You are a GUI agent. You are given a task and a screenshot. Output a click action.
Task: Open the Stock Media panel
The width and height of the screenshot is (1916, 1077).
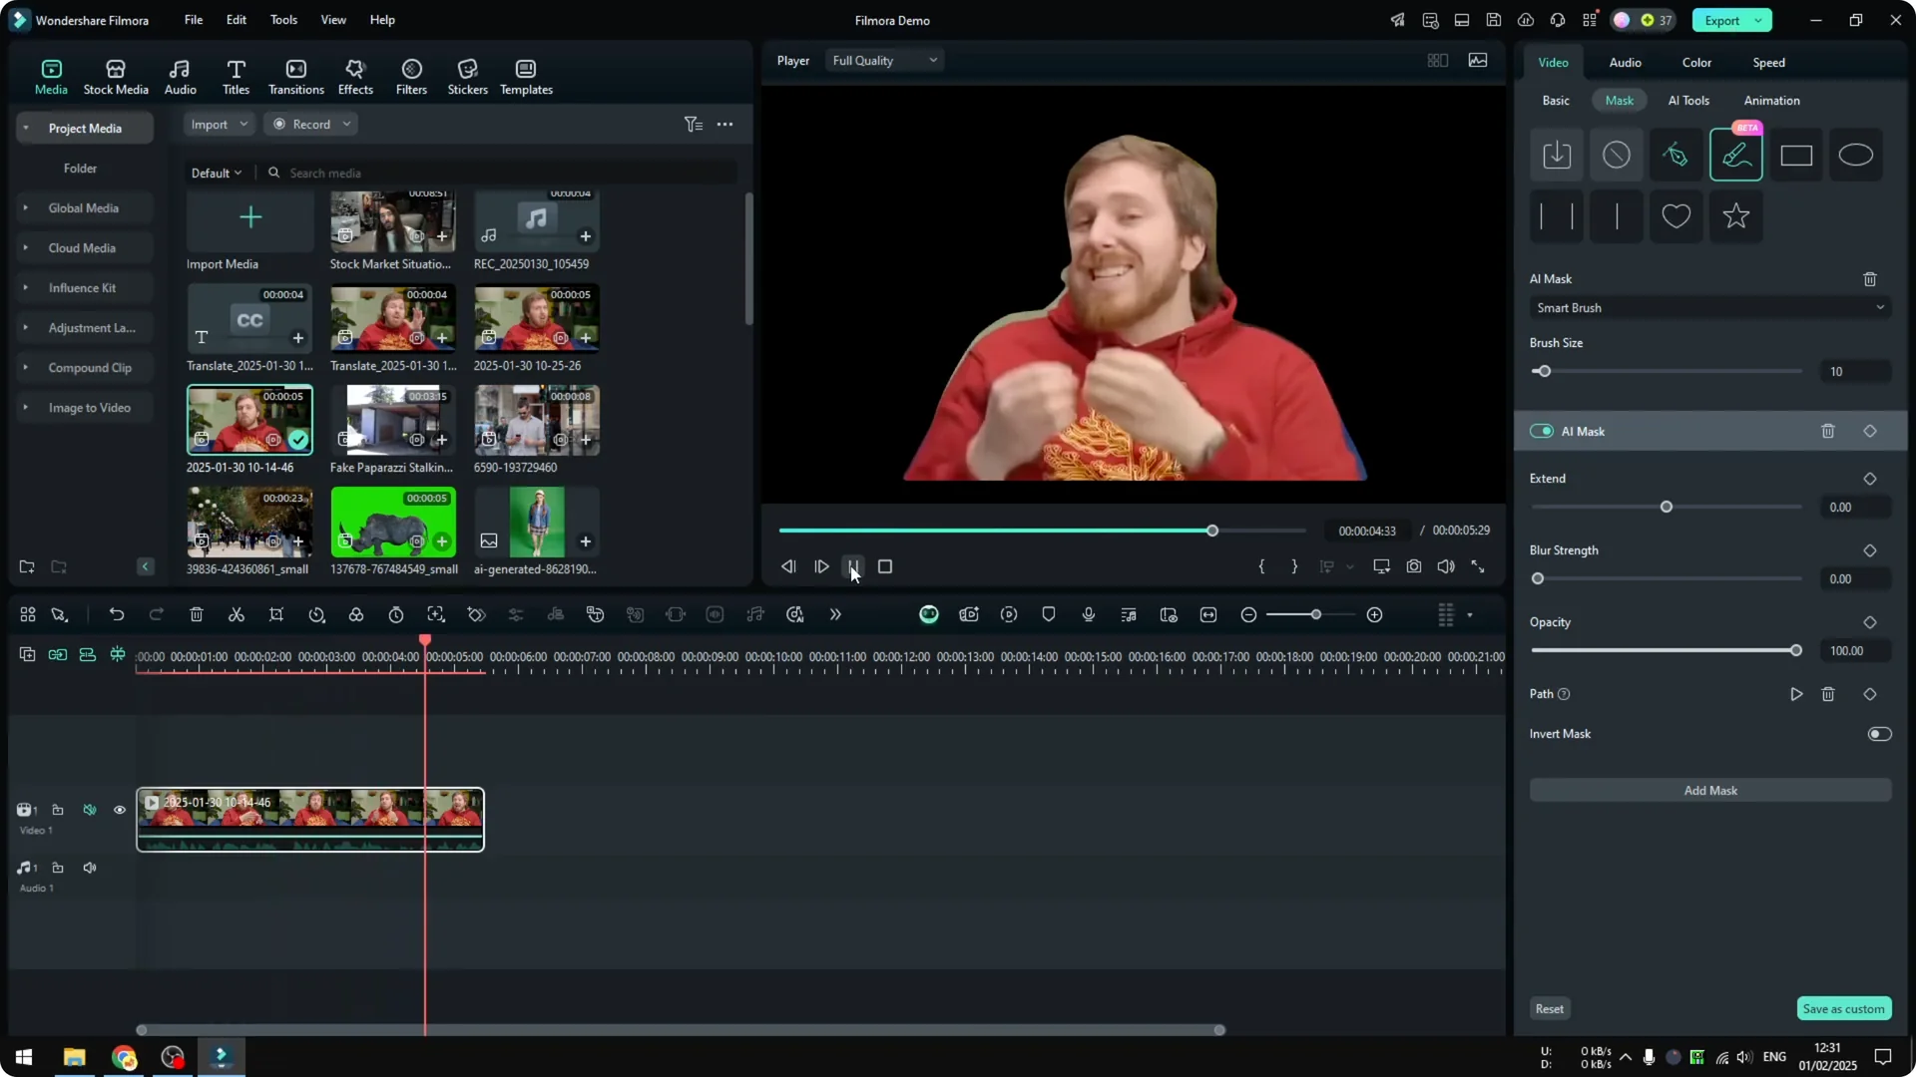point(115,76)
